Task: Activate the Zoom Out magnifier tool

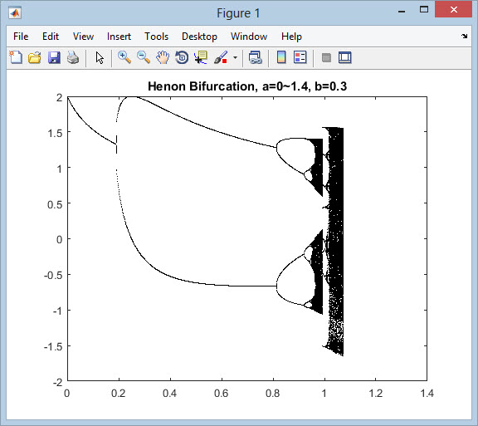Action: pyautogui.click(x=144, y=57)
